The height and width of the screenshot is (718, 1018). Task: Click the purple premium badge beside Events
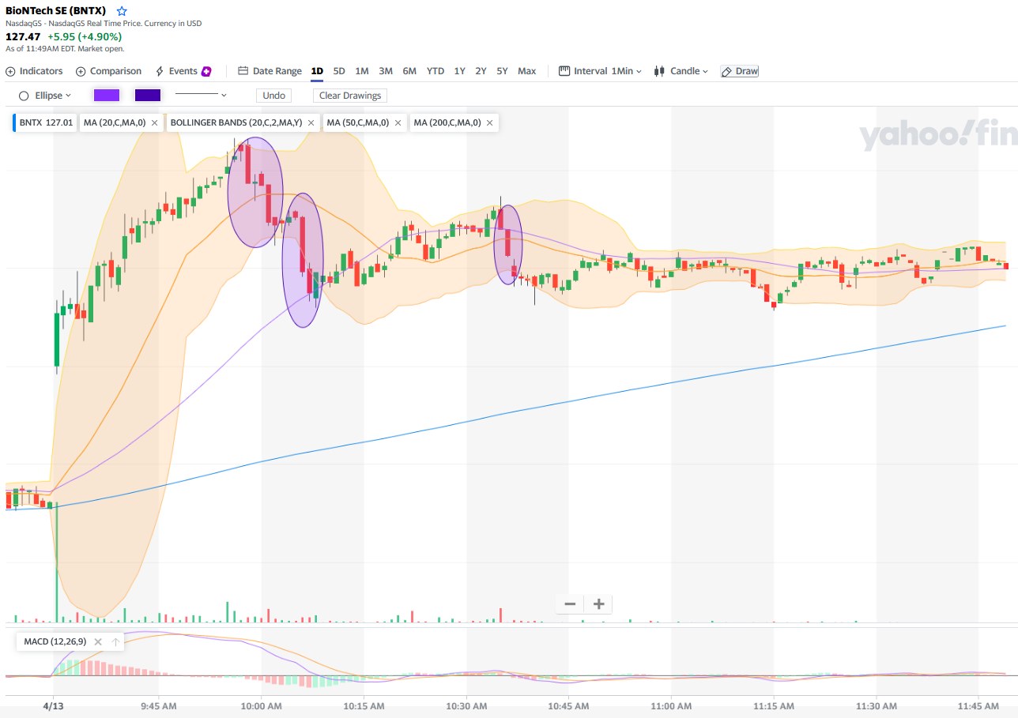(x=207, y=71)
